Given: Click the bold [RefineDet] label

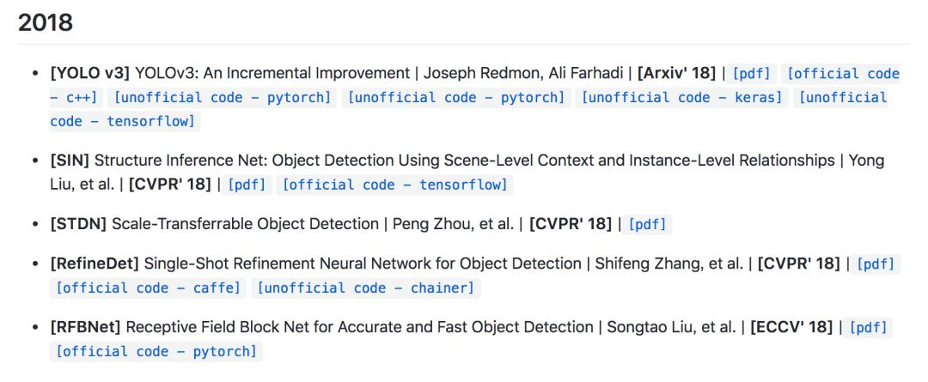Looking at the screenshot, I should 95,264.
